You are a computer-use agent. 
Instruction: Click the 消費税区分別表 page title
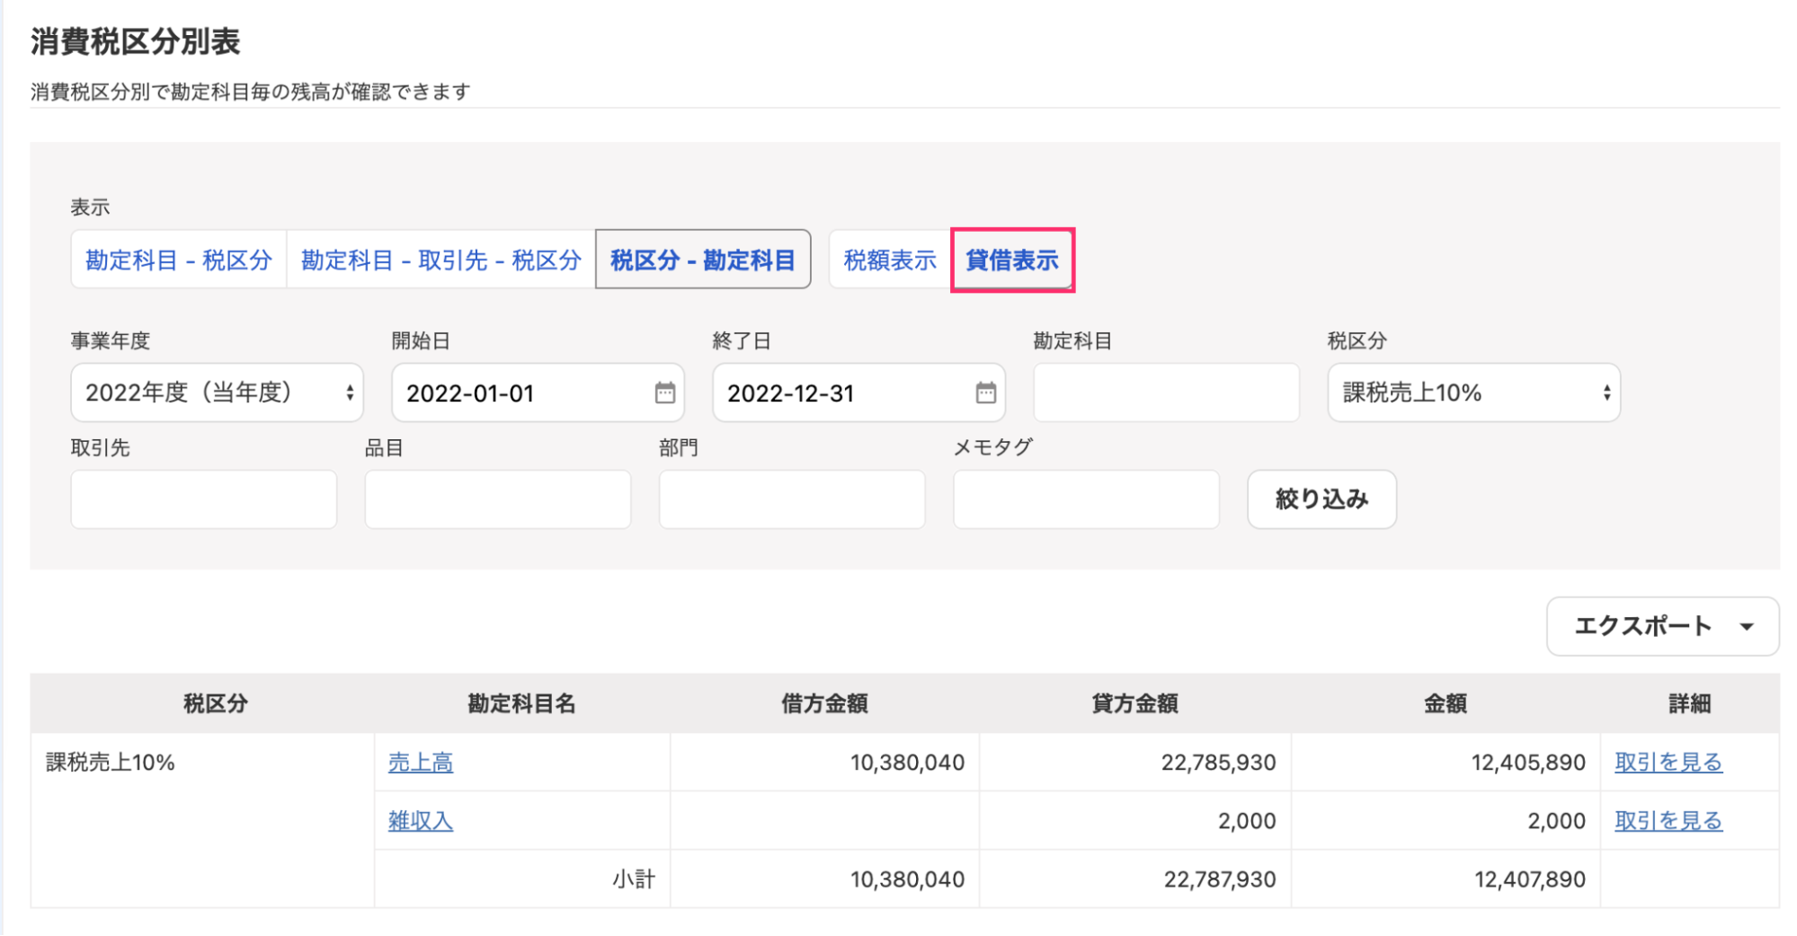[x=136, y=41]
